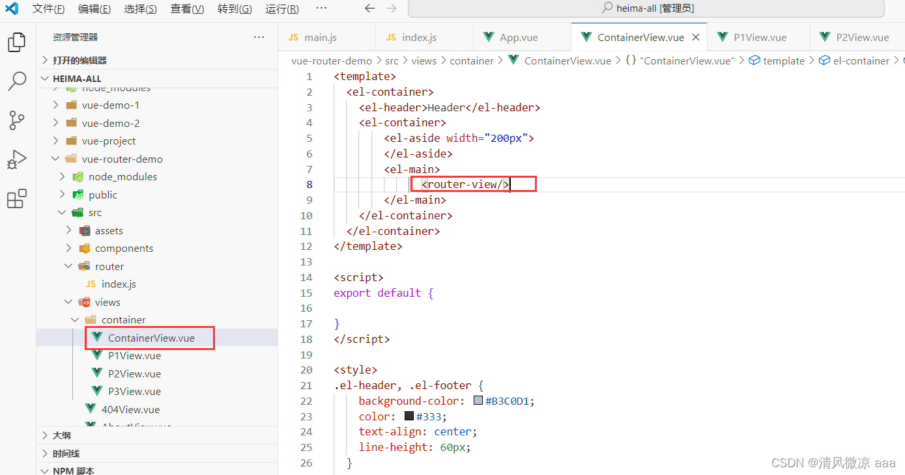Collapse the router folder
Viewport: 905px width, 475px height.
tap(68, 266)
